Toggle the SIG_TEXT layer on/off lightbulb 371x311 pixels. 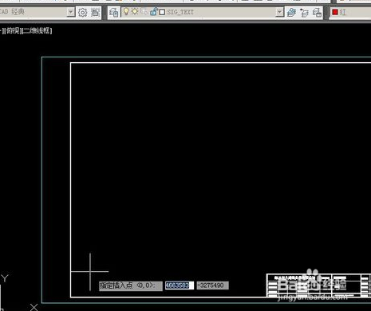click(126, 12)
